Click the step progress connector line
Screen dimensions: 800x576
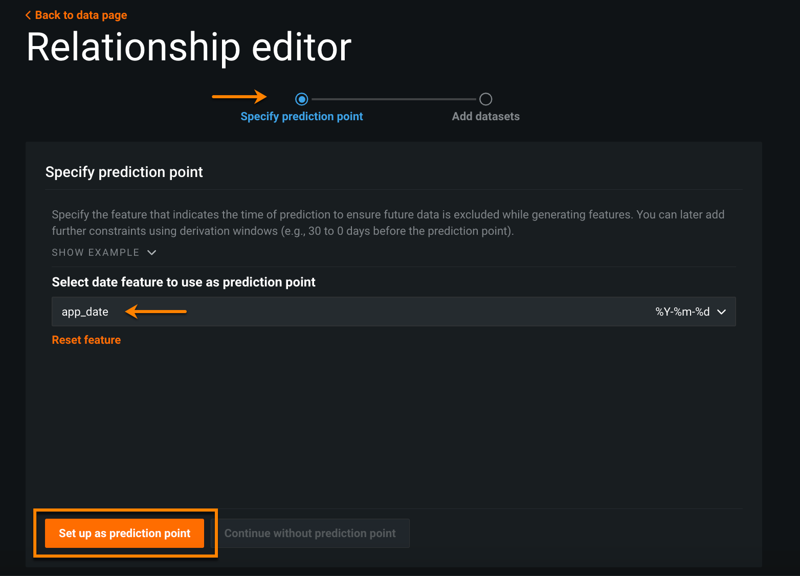393,99
